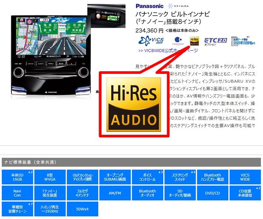Click the ナビ標準装着（全車共通）section header
263x219 pixels.
click(131, 162)
